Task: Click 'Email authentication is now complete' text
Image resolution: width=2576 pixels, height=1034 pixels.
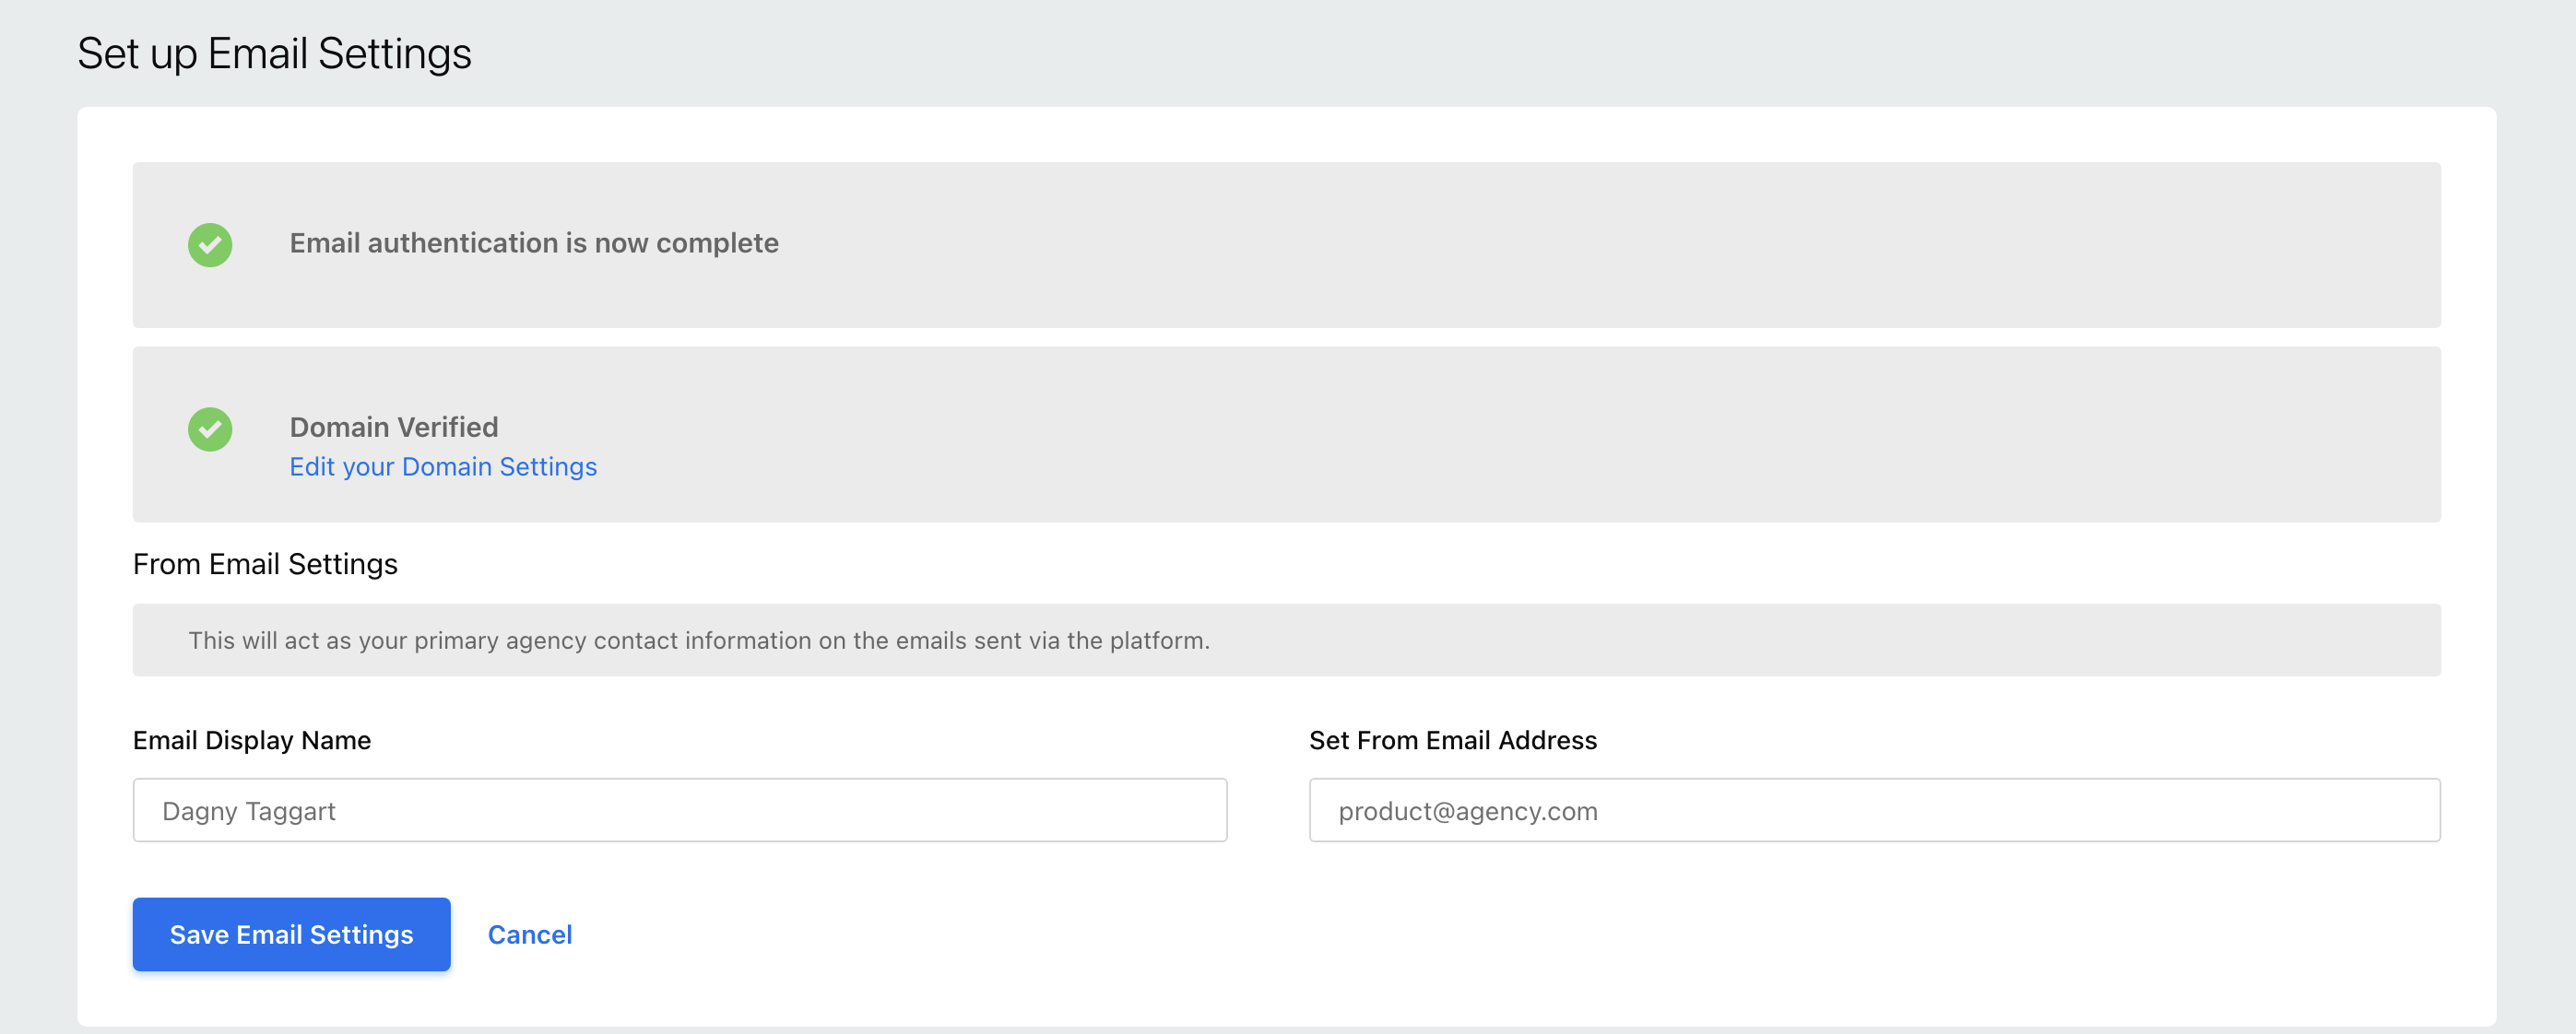Action: point(534,243)
